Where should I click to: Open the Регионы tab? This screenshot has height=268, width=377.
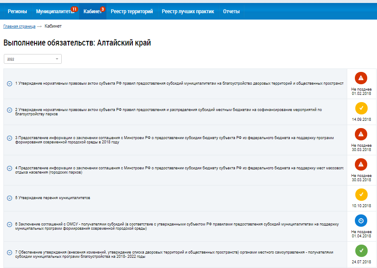point(17,11)
